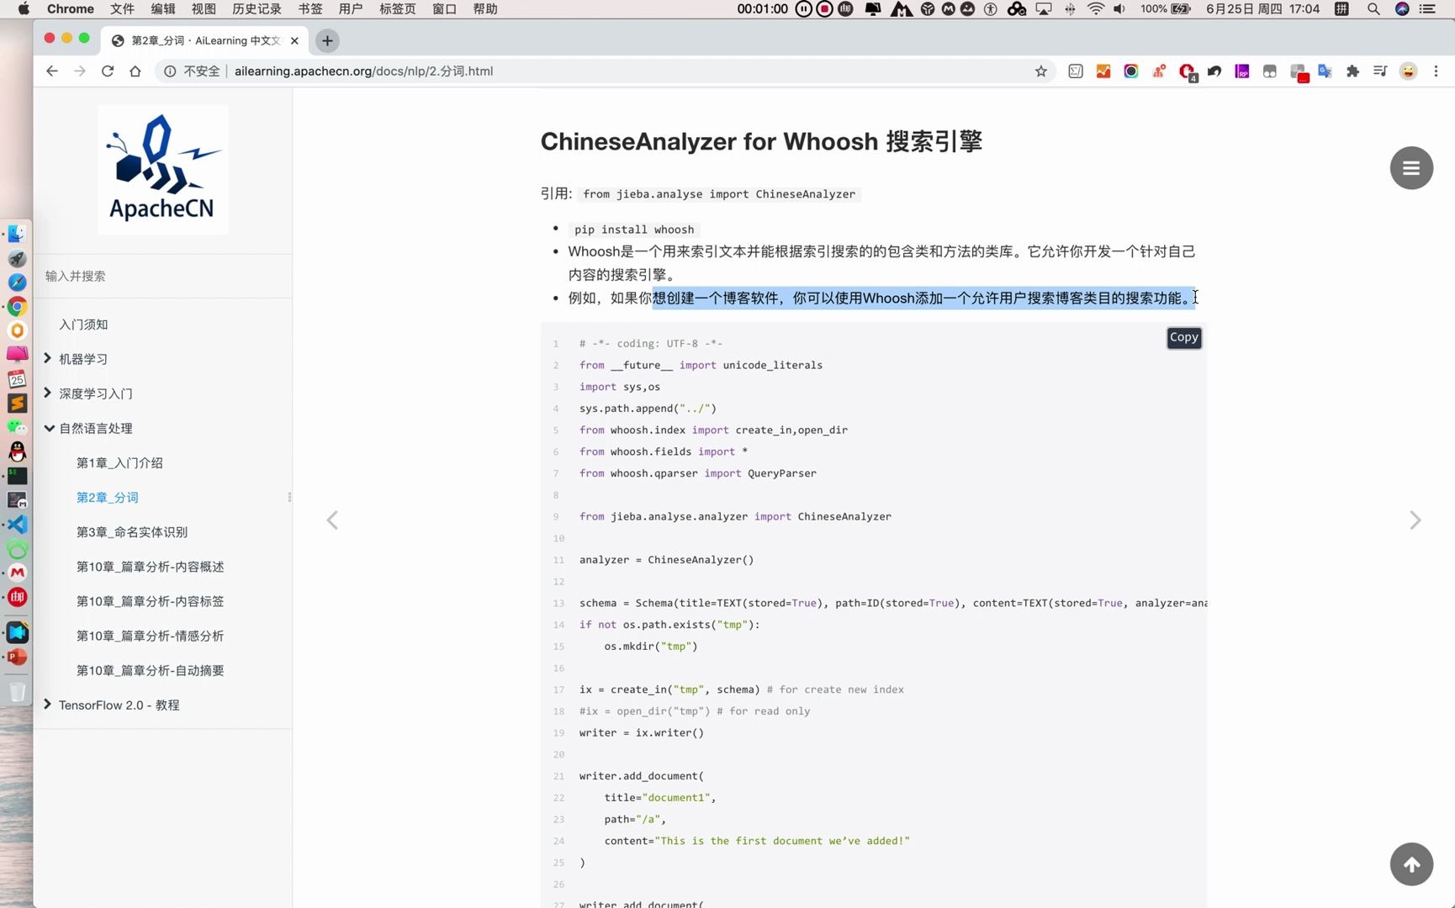The width and height of the screenshot is (1455, 908).
Task: Open 第10章_篇章分析-内容概述
Action: pyautogui.click(x=150, y=567)
